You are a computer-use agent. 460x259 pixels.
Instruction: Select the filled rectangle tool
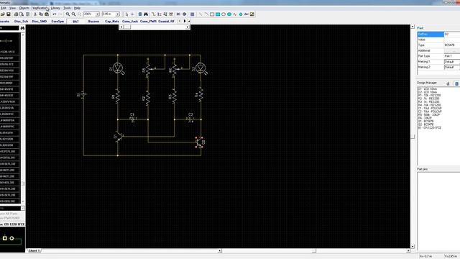218,14
